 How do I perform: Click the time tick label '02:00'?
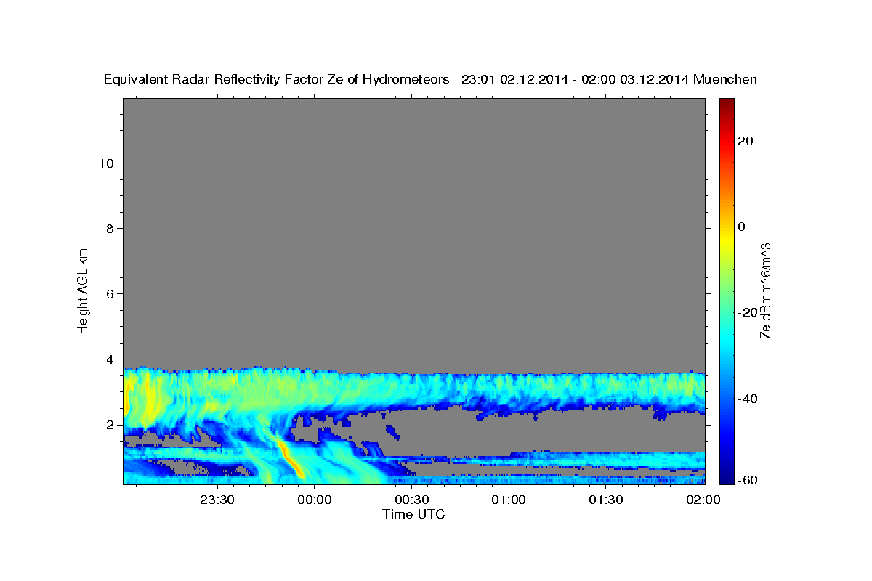point(703,500)
